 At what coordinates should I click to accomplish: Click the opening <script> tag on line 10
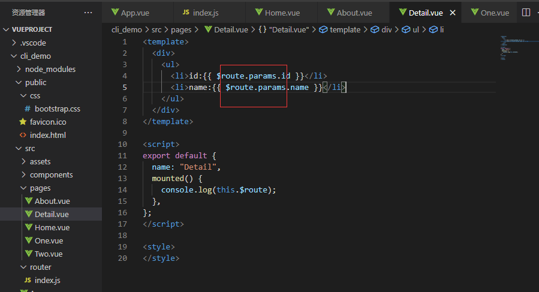[x=161, y=145]
